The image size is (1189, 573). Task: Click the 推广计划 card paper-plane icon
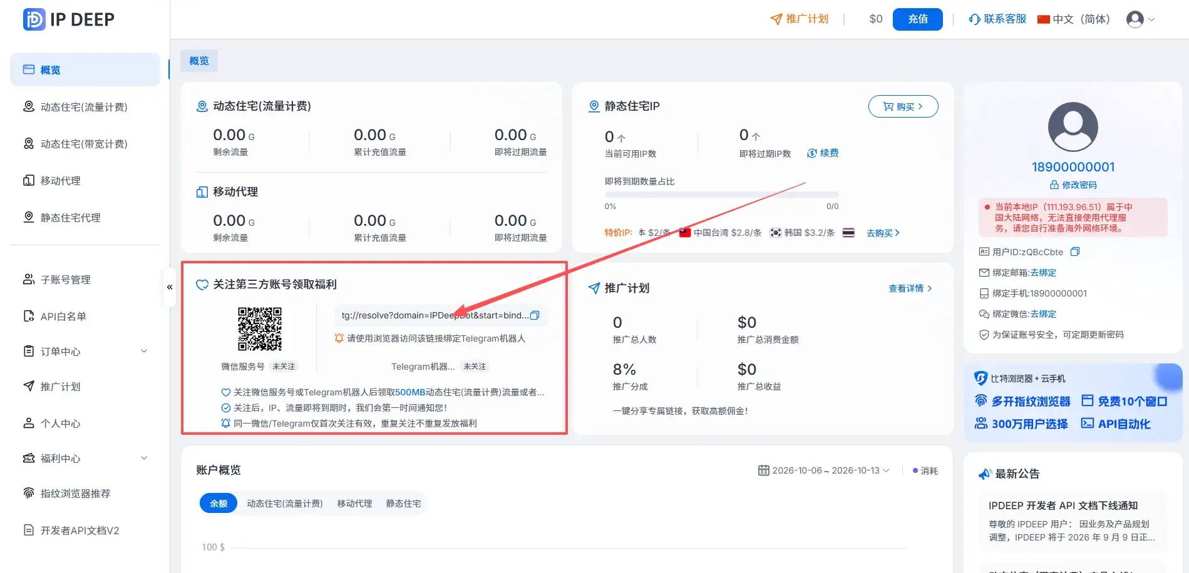(x=594, y=288)
